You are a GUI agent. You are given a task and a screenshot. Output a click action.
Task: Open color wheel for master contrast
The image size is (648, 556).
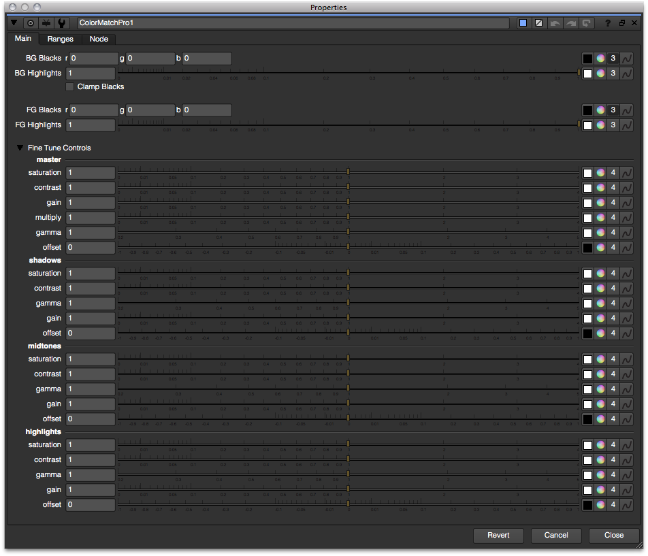pyautogui.click(x=601, y=188)
